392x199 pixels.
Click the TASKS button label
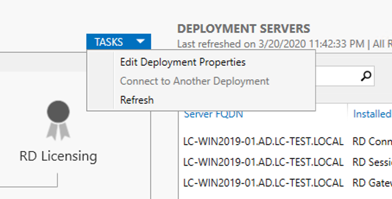pos(109,42)
